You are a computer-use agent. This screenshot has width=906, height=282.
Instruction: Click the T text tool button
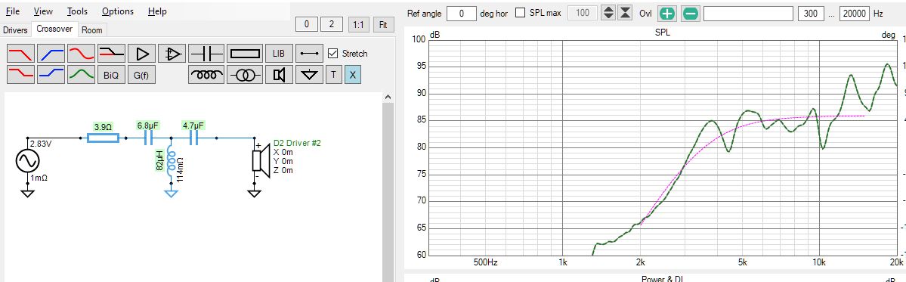pos(333,75)
